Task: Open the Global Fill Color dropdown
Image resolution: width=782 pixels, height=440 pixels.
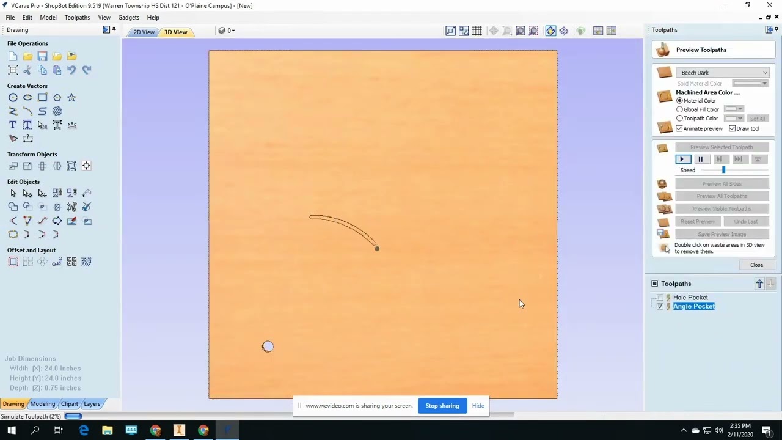Action: 734,109
